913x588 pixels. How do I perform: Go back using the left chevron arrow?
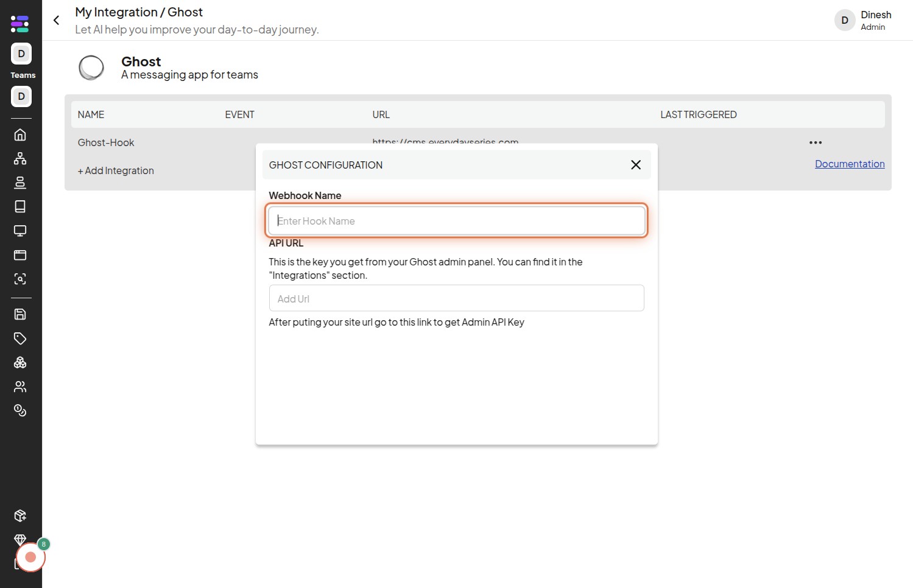[56, 20]
